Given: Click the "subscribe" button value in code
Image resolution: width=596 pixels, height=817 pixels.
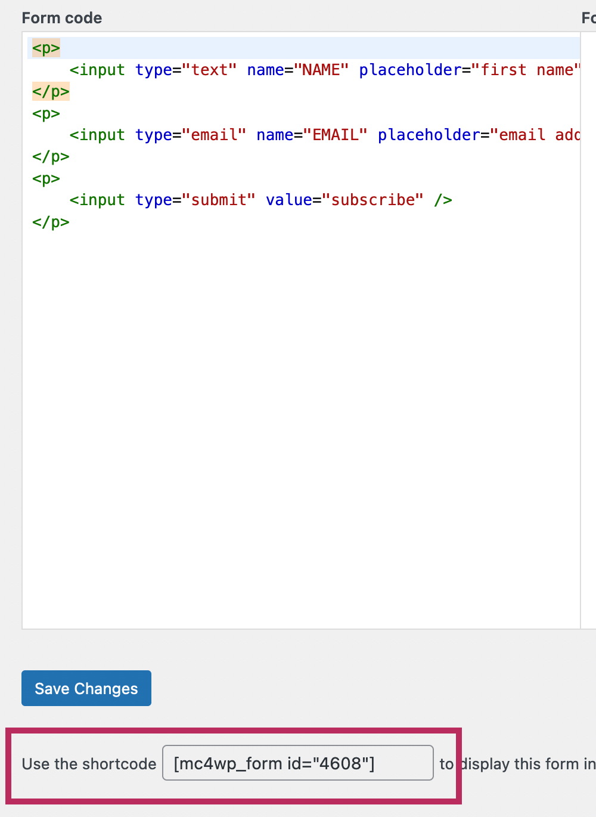Looking at the screenshot, I should 372,200.
